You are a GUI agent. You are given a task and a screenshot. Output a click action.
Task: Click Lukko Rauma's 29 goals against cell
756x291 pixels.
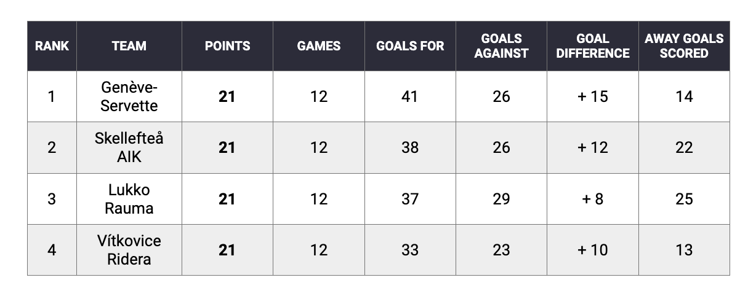point(501,199)
